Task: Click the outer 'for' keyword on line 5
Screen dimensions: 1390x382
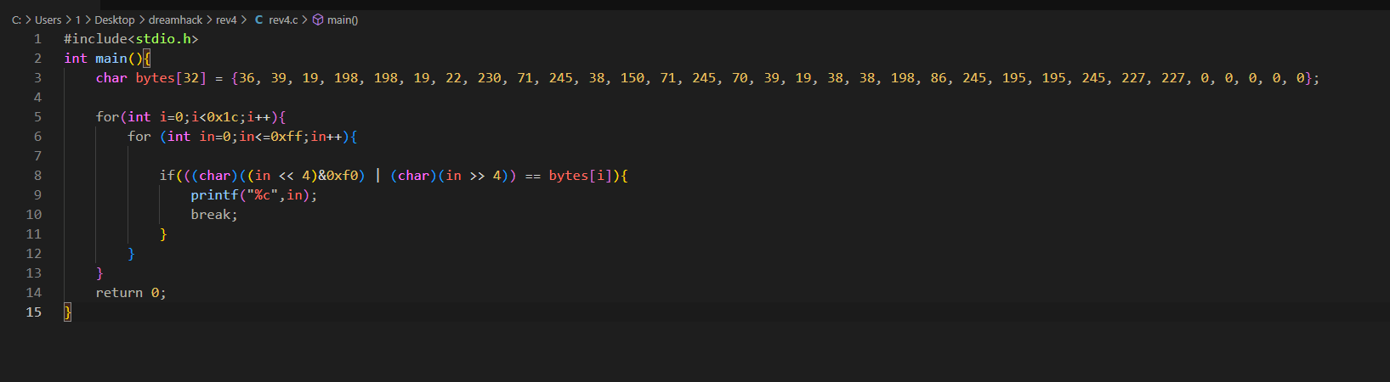Action: [x=107, y=117]
